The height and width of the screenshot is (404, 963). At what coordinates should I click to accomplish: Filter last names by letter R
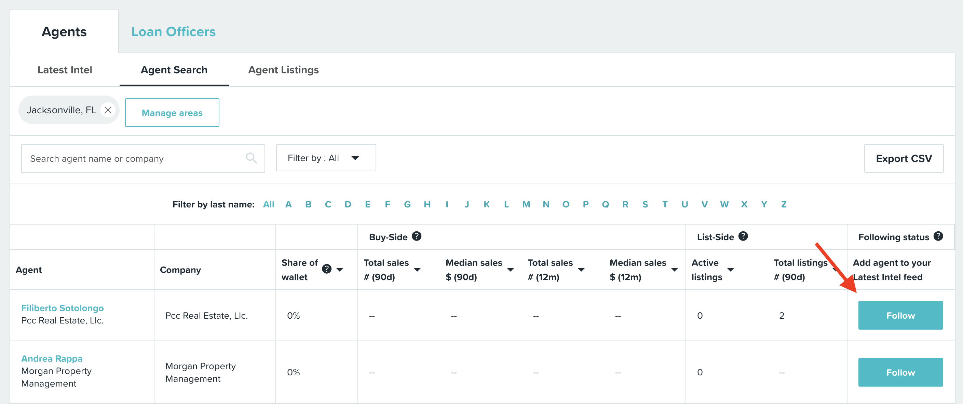pos(625,204)
